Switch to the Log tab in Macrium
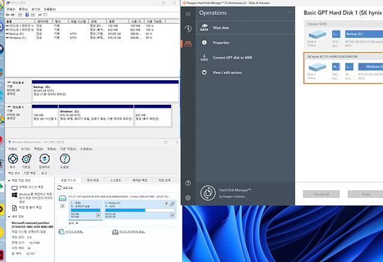The image size is (383, 262). point(44,173)
